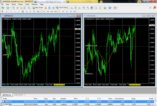
Task: Sort trades by Symbol column header
Action: (x=63, y=98)
